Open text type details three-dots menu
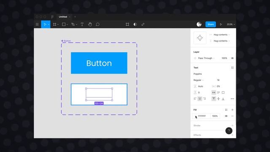 coord(232,99)
